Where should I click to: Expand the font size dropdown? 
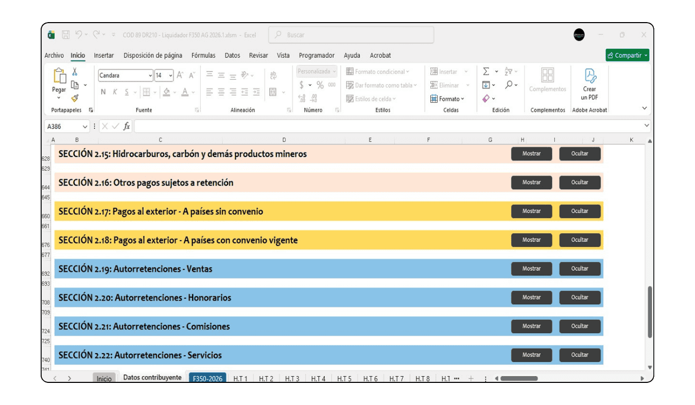click(170, 76)
